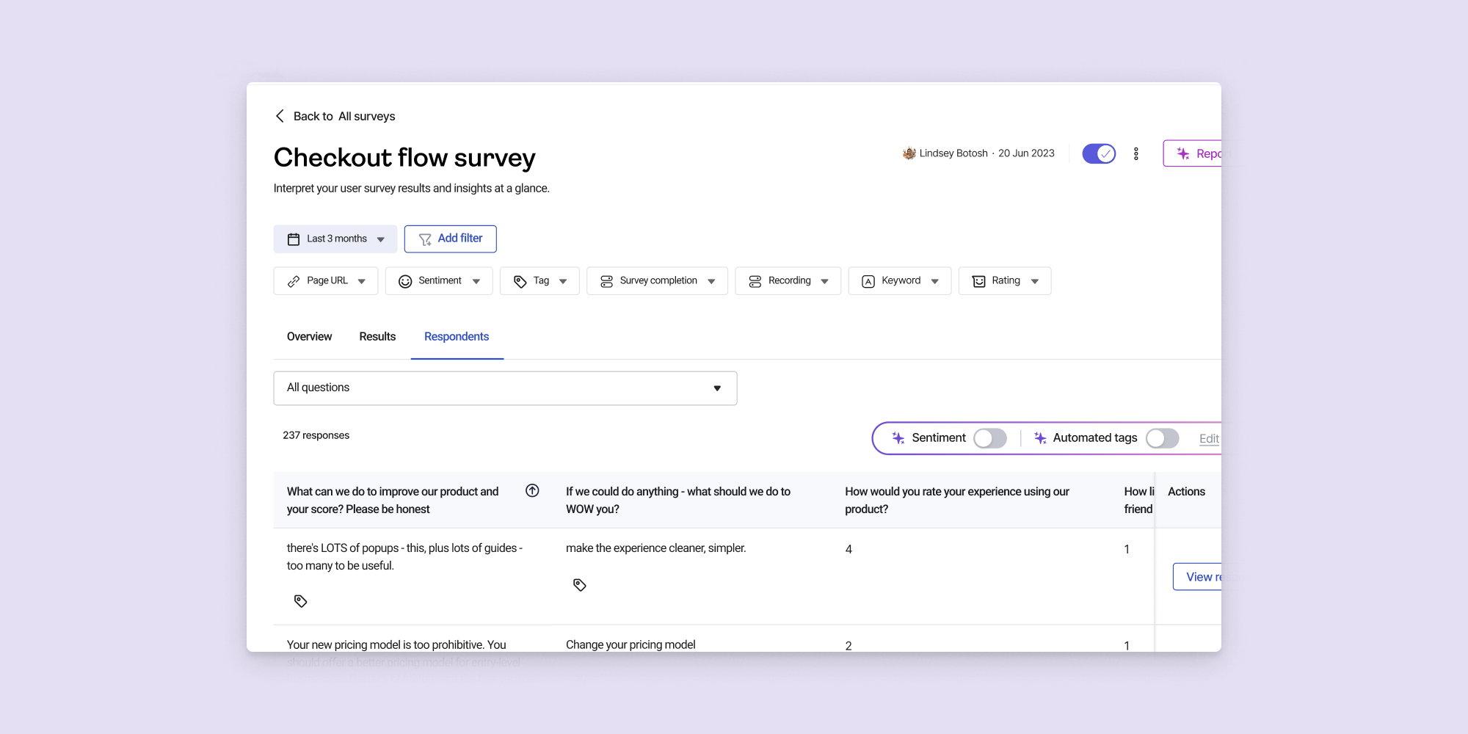Click the Add filter button

[x=450, y=239]
